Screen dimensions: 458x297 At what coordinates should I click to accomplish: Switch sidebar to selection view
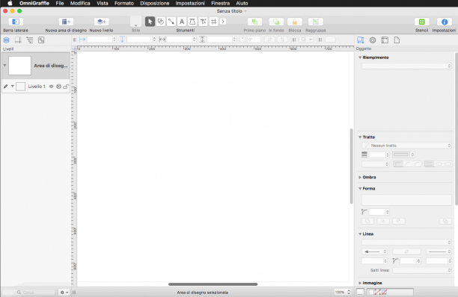click(x=41, y=40)
